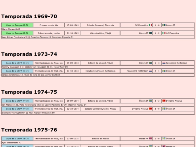Select the green Copa de Europa 69-70 cell, ida row
This screenshot has height=147, width=196.
pos(17,25)
